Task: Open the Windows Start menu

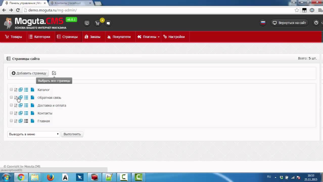Action: pyautogui.click(x=6, y=177)
